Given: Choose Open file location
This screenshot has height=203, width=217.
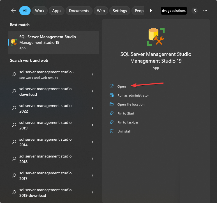Looking at the screenshot, I should coord(131,104).
